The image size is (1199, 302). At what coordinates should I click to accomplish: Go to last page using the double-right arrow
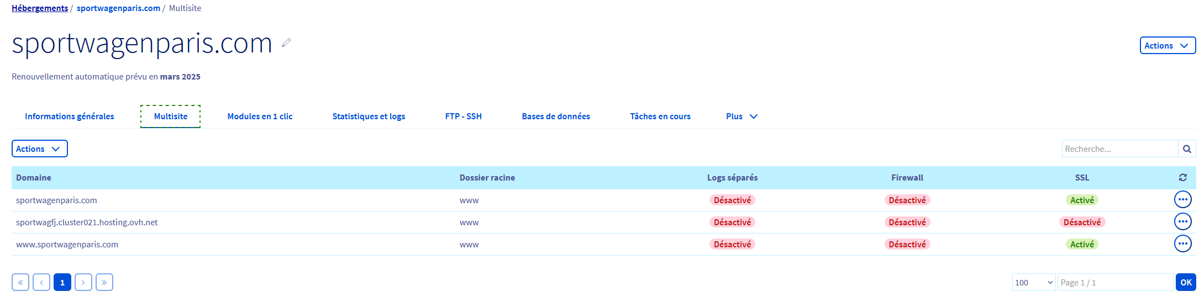point(104,283)
